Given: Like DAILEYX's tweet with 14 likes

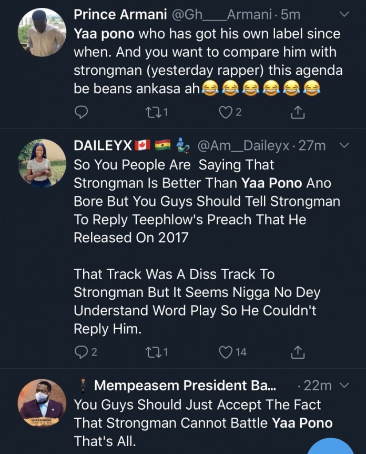Looking at the screenshot, I should click(227, 351).
